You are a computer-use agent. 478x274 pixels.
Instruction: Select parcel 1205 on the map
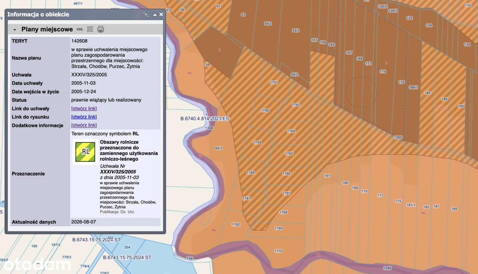click(x=398, y=137)
